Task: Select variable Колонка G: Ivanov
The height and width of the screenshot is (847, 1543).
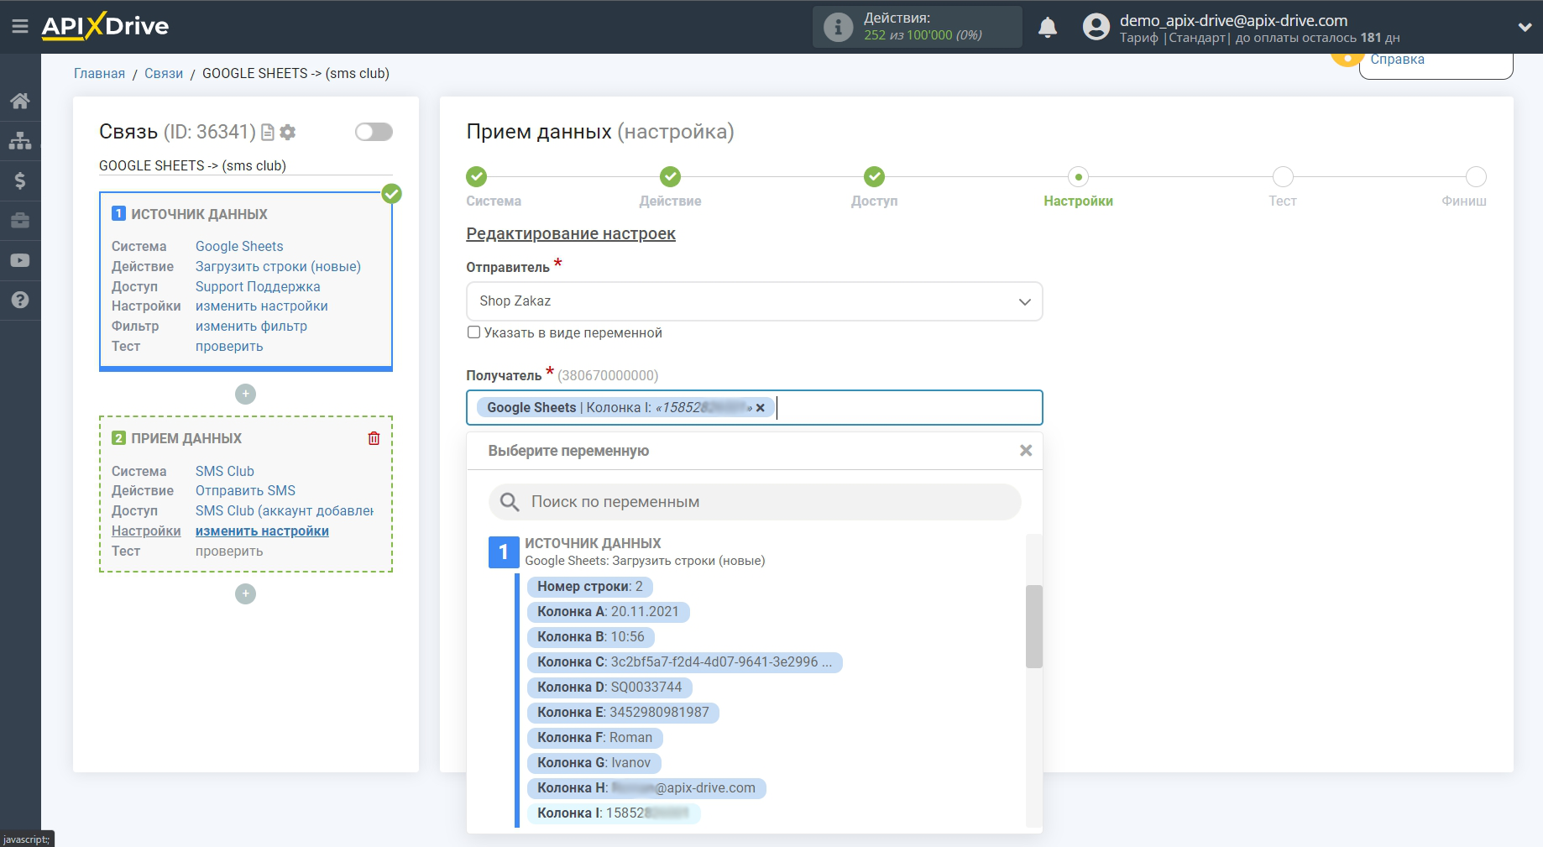Action: (594, 763)
